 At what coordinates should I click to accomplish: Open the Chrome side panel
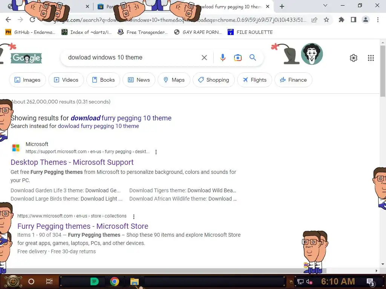tap(354, 20)
